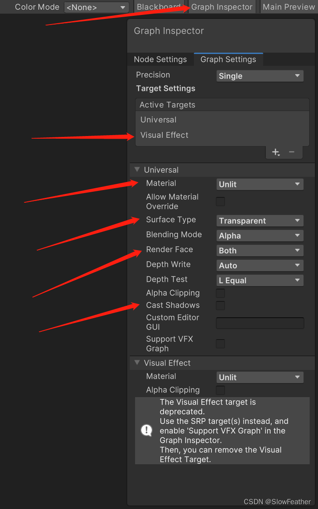Enable Alpha Clipping under Universal
The height and width of the screenshot is (509, 318).
tap(220, 293)
